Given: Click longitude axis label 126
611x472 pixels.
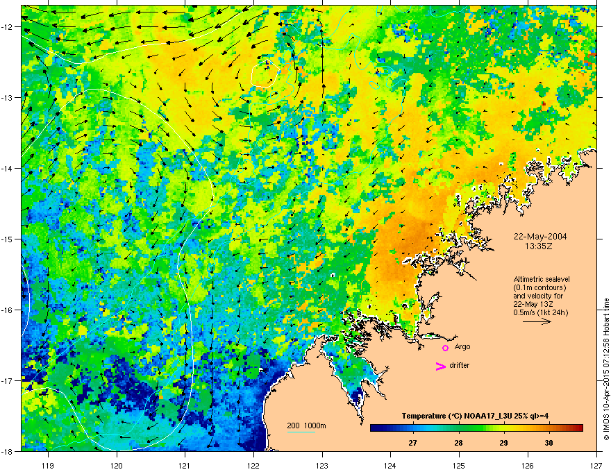Looking at the screenshot, I should 528,465.
